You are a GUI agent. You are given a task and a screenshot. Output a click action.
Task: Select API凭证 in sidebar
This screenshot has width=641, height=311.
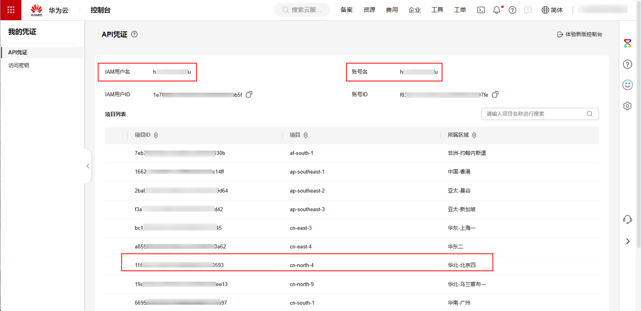(x=42, y=52)
